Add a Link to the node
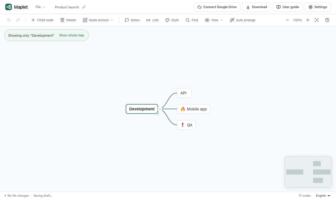This screenshot has width=336, height=199. click(x=153, y=20)
